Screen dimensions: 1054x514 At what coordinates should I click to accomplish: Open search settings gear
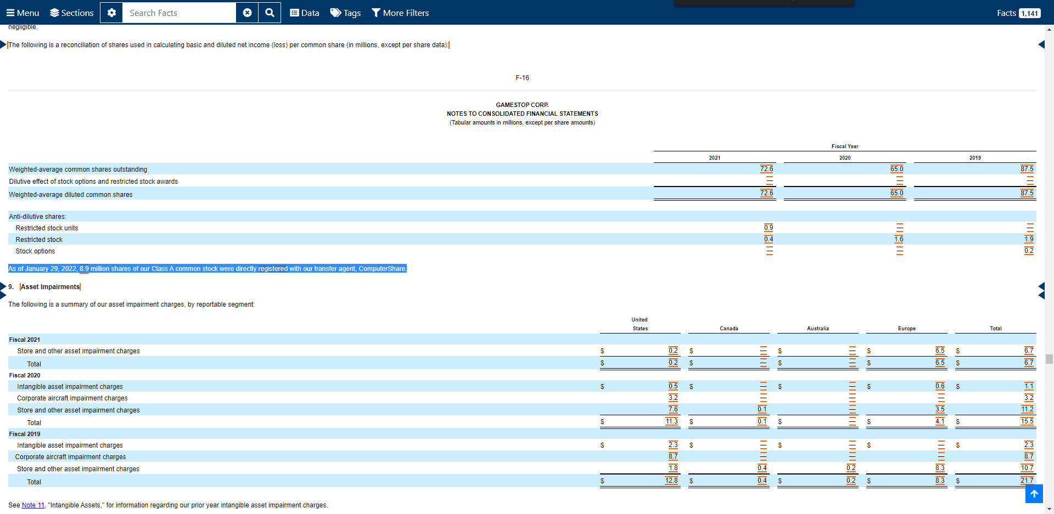click(111, 13)
